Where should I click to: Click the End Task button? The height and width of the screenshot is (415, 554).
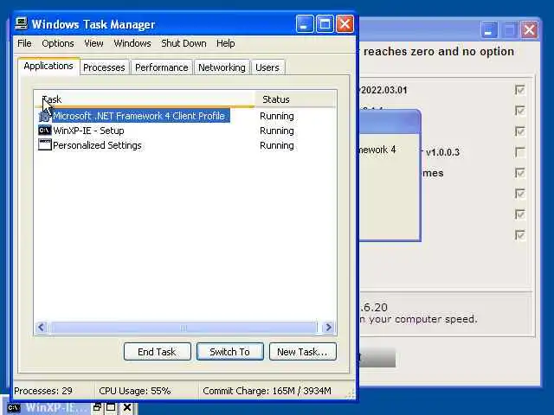pyautogui.click(x=158, y=352)
